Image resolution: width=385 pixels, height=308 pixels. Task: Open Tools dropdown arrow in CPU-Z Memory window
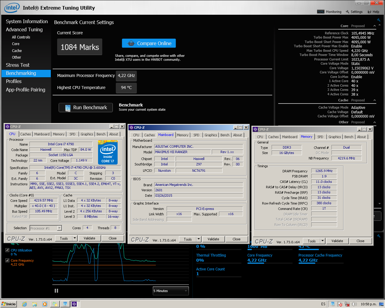pos(322,241)
